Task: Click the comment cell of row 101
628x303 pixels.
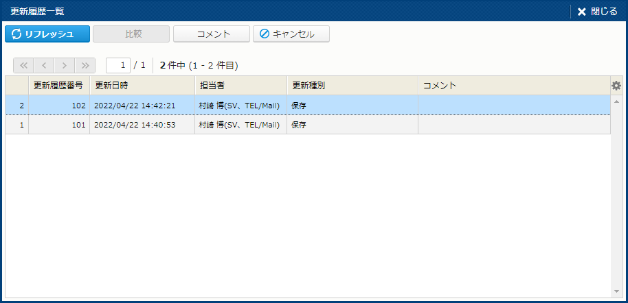Action: coord(514,125)
